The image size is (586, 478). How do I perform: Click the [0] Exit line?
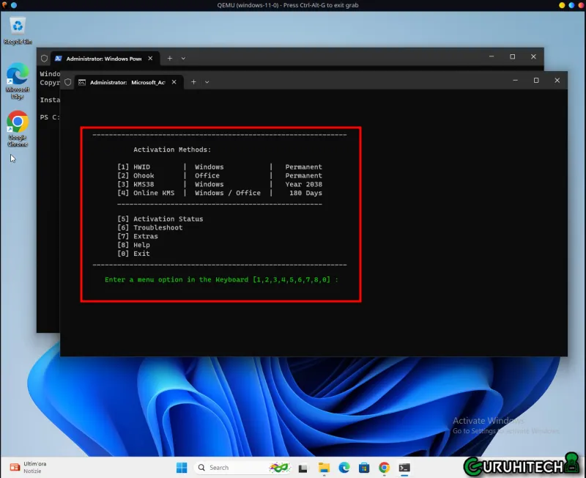pyautogui.click(x=133, y=254)
